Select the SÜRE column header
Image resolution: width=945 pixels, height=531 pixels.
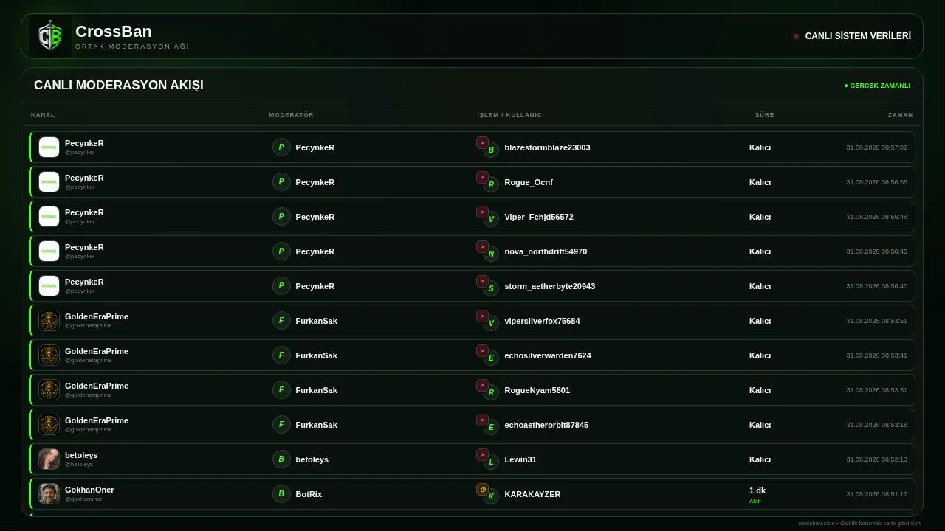pyautogui.click(x=765, y=114)
